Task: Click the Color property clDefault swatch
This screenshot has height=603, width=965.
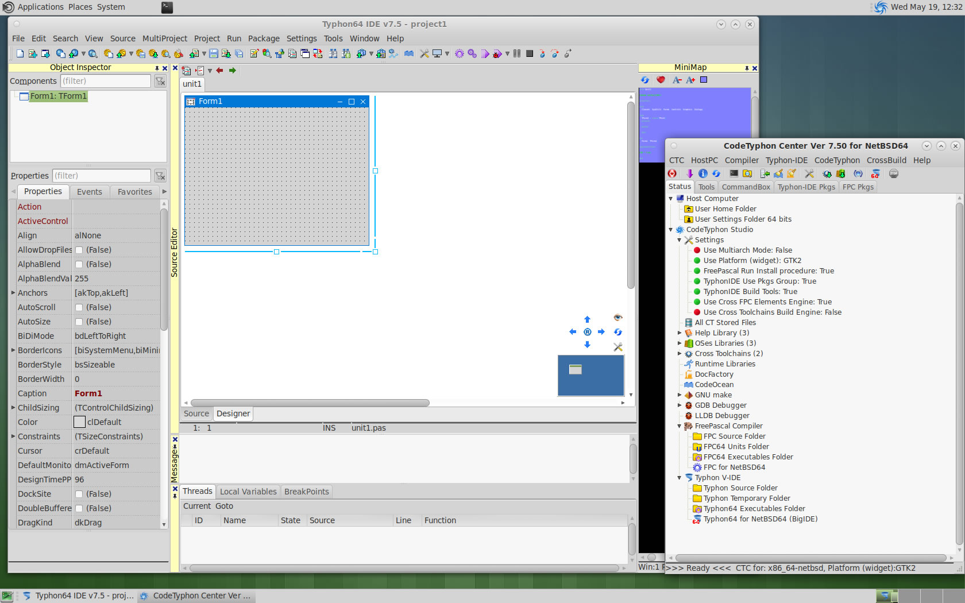Action: 80,422
